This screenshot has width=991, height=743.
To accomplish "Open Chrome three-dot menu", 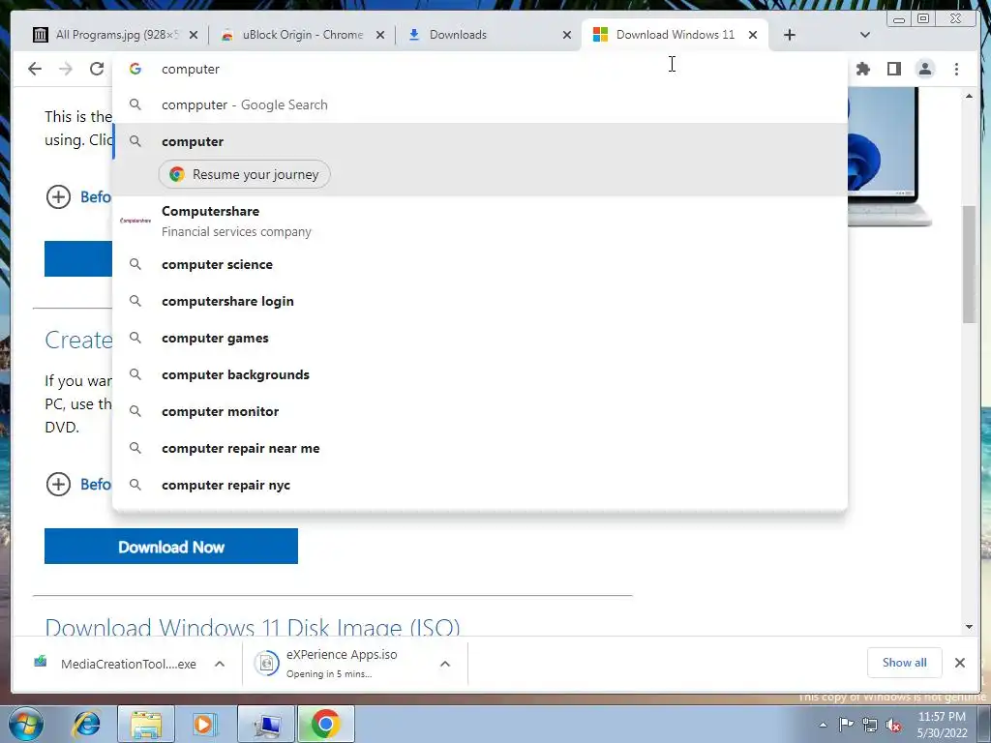I will 956,69.
